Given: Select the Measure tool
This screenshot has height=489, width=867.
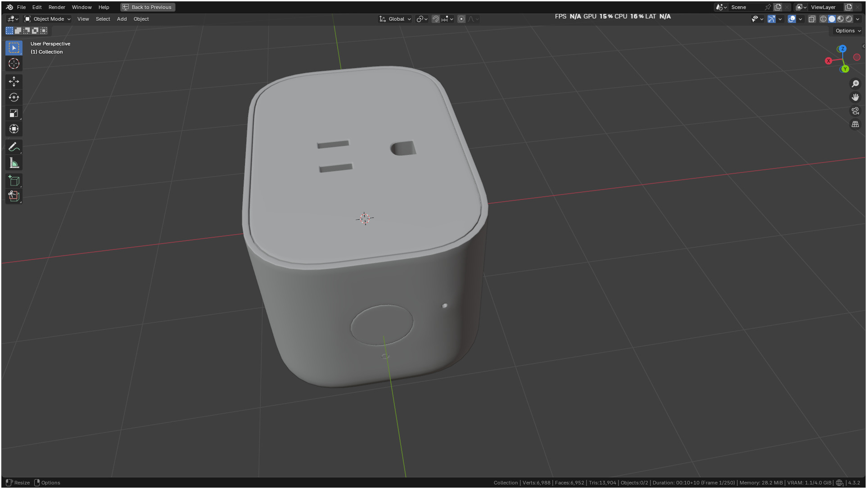Looking at the screenshot, I should tap(14, 163).
